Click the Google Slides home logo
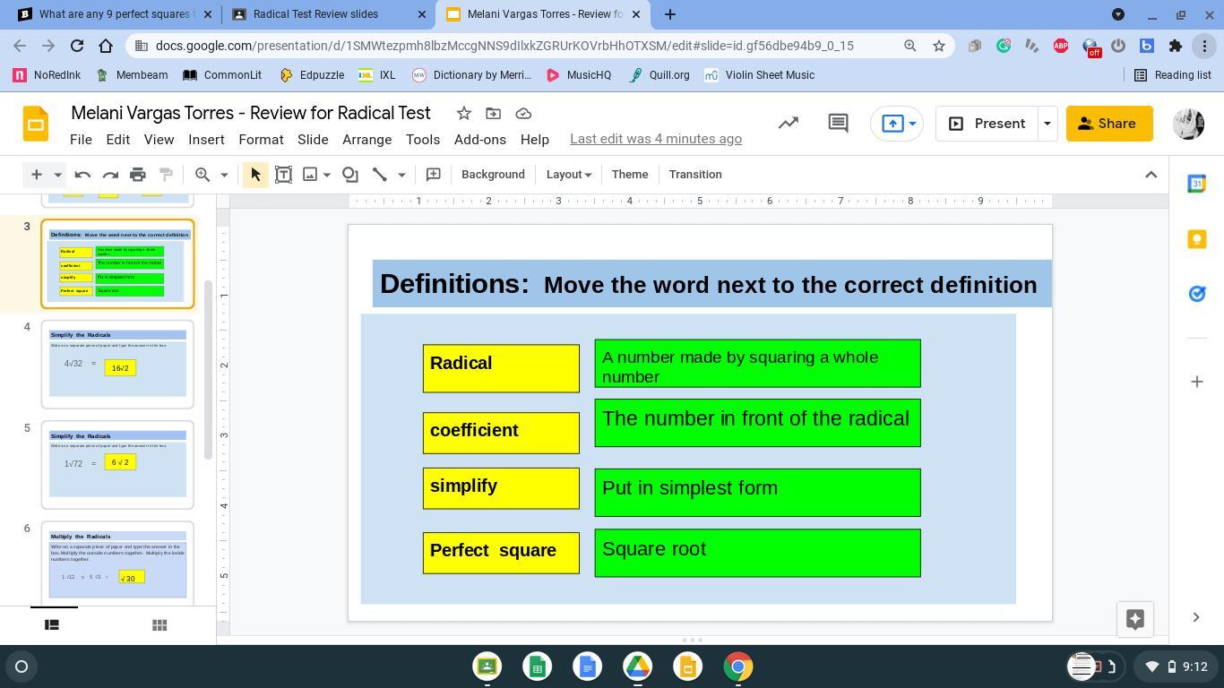The width and height of the screenshot is (1224, 688). (36, 124)
